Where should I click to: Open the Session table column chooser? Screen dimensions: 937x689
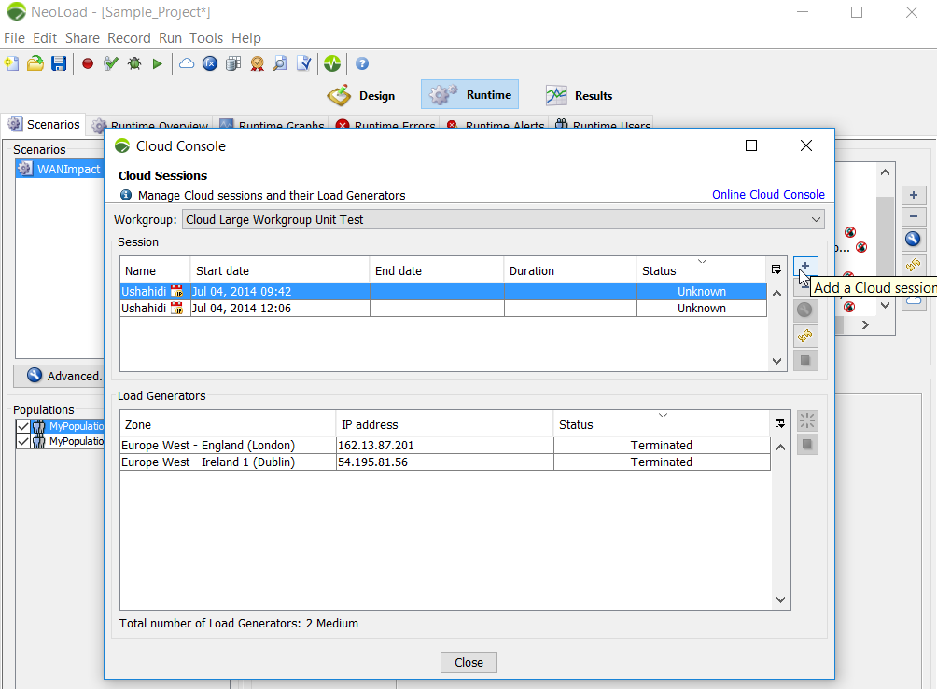pyautogui.click(x=776, y=269)
